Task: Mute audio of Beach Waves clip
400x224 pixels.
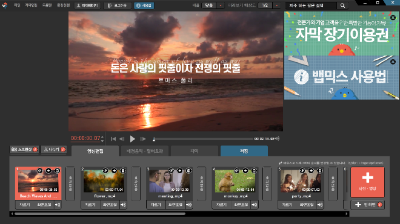Action: 58,205
